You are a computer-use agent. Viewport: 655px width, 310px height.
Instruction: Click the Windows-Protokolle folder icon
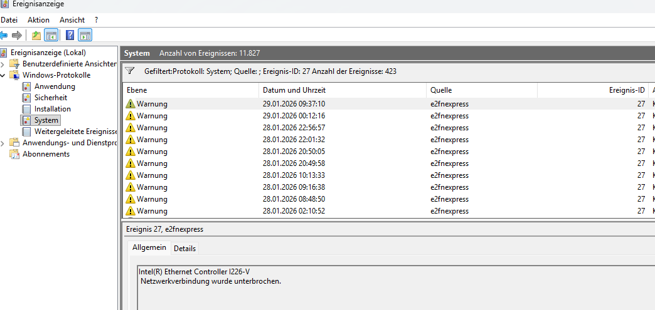point(15,75)
